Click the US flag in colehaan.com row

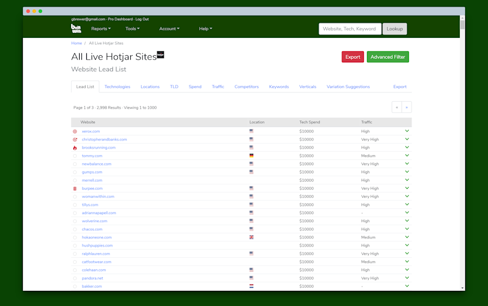point(252,270)
